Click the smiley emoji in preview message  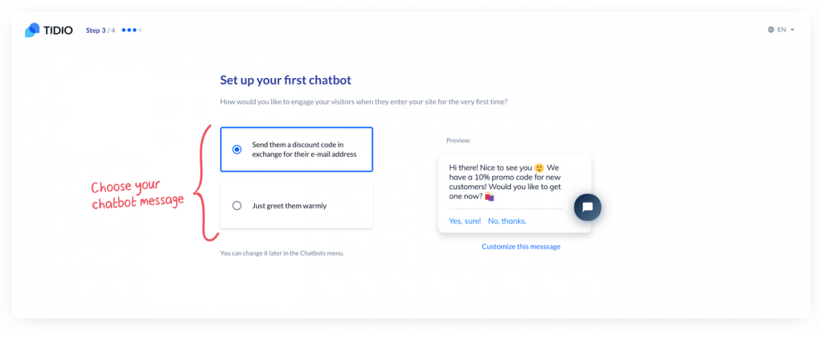[539, 168]
